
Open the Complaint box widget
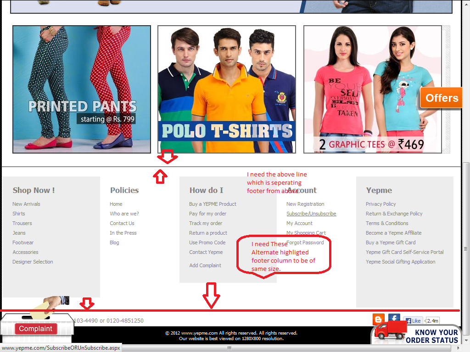point(37,325)
